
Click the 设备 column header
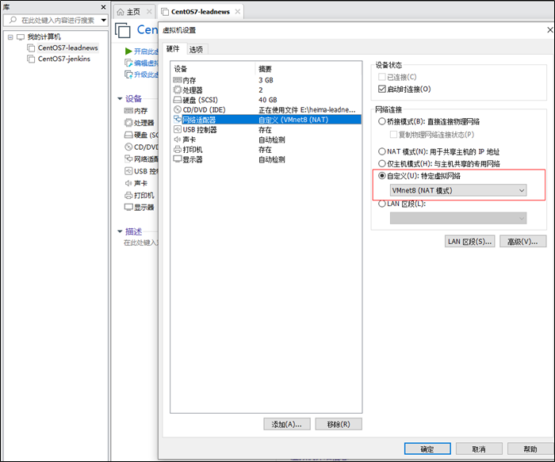click(181, 69)
